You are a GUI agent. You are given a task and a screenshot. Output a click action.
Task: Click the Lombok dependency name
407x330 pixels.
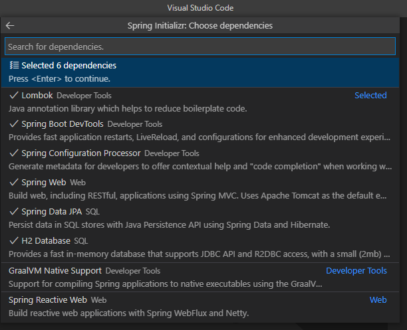click(37, 96)
